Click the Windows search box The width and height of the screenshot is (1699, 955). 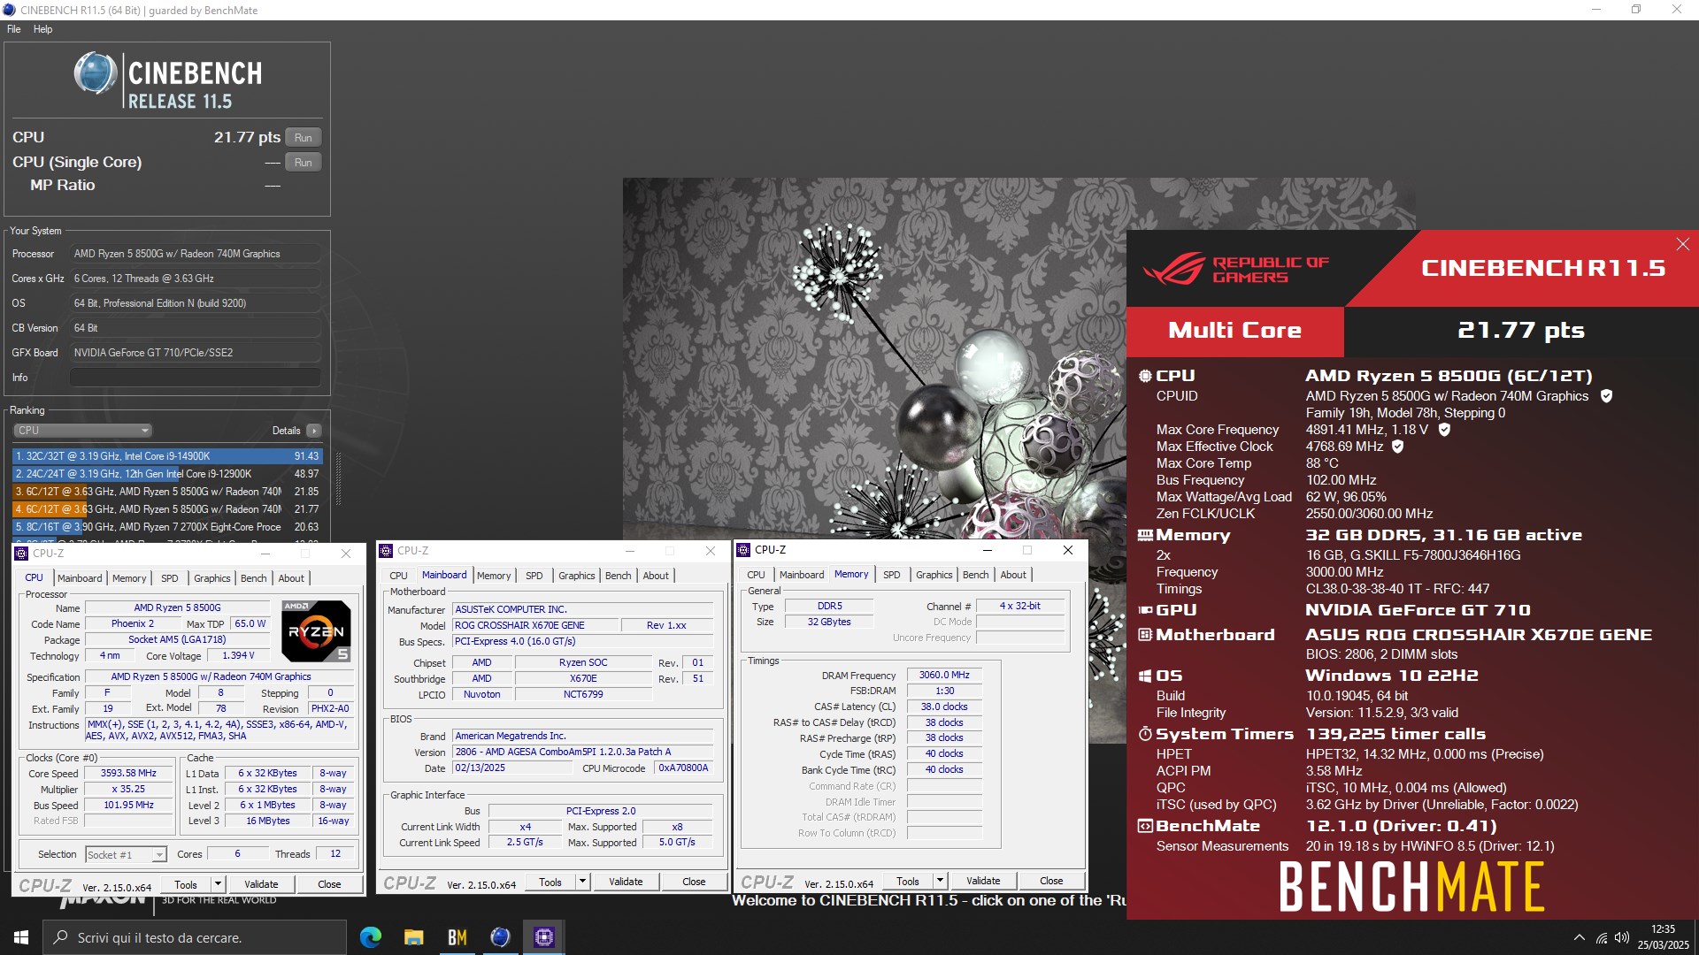click(x=195, y=937)
